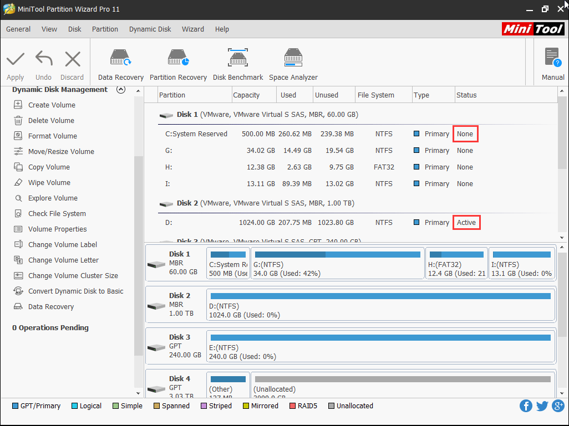Sort by the Status column header
Viewport: 569px width, 426px height.
(506, 95)
